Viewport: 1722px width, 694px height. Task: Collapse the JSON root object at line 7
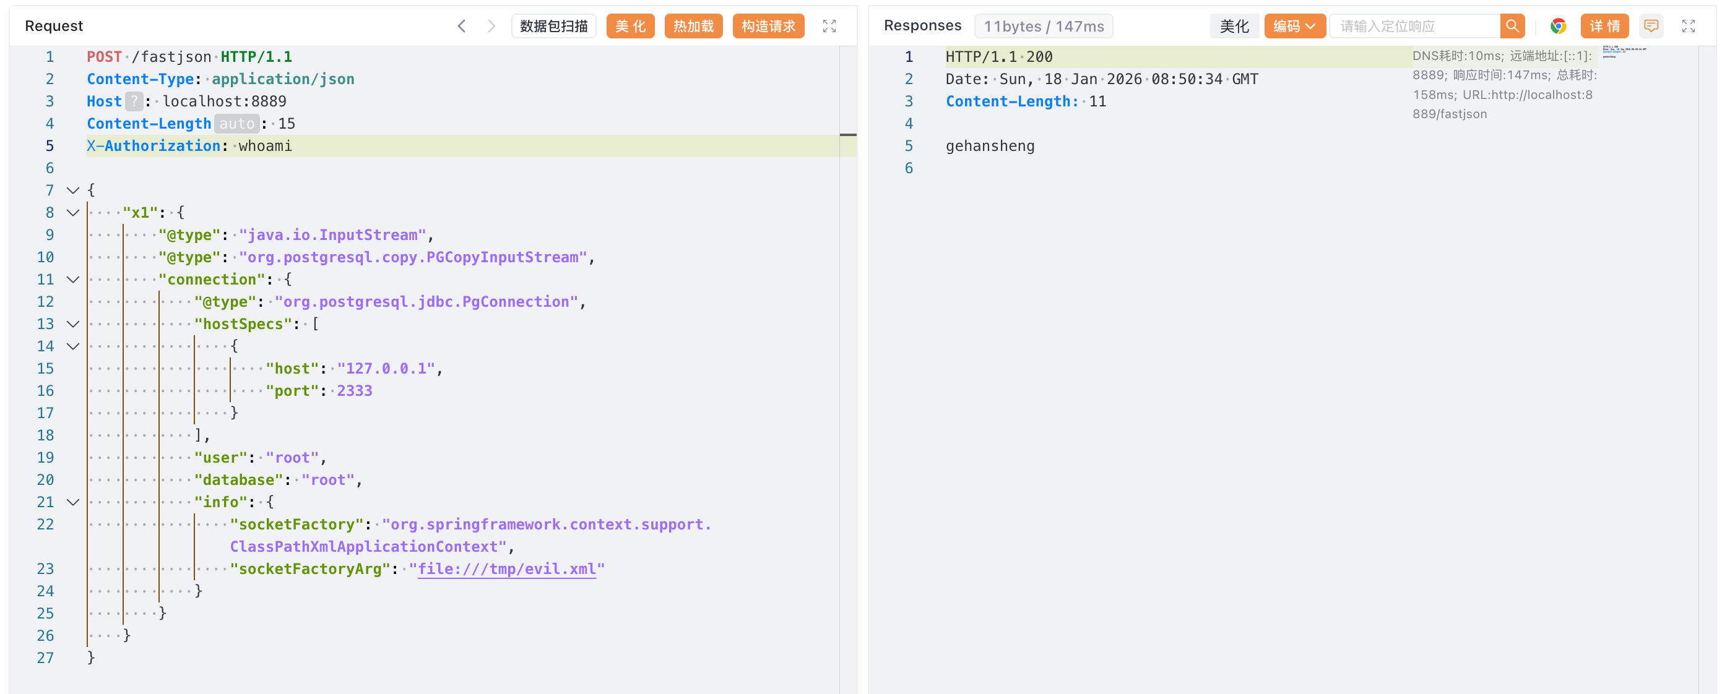tap(73, 191)
